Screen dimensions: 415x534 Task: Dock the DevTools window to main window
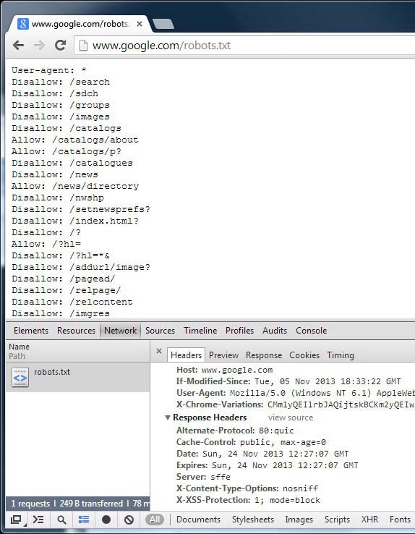click(16, 520)
